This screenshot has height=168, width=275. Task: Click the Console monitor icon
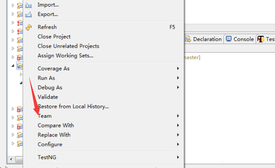pos(229,39)
